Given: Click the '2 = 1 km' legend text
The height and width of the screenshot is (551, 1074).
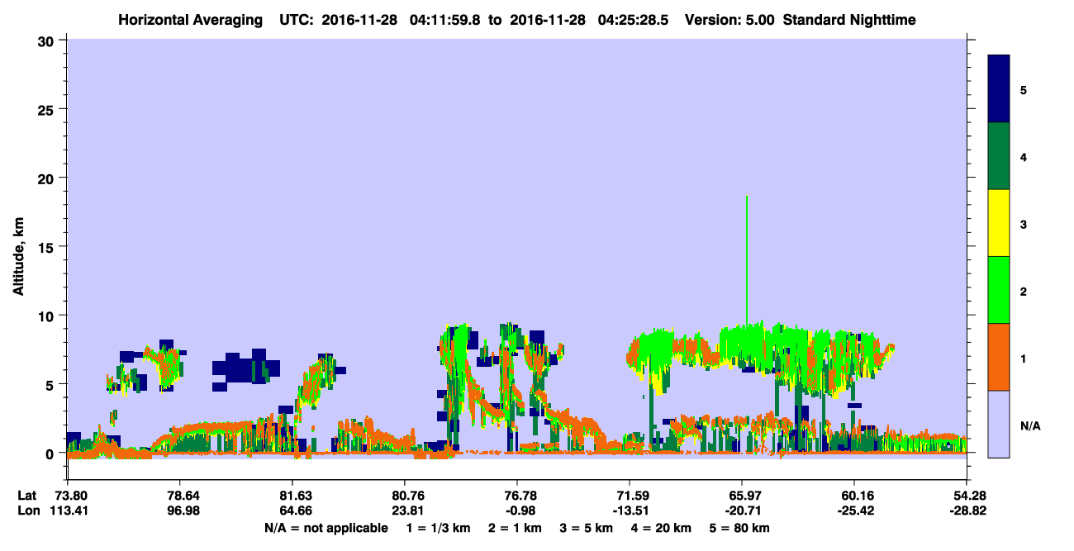Looking at the screenshot, I should (x=514, y=528).
